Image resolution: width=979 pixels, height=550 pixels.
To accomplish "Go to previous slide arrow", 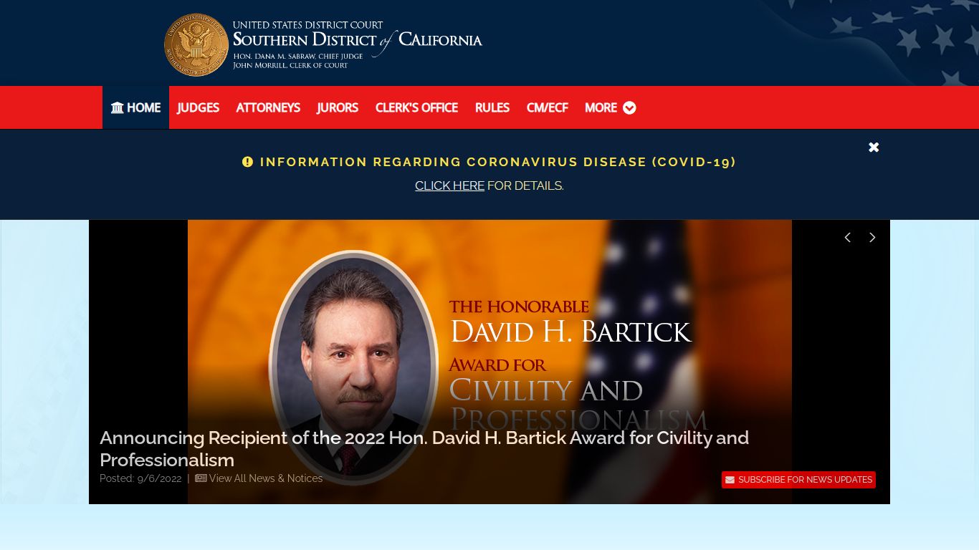I will tap(847, 237).
